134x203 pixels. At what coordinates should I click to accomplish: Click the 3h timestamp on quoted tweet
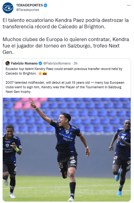click(x=75, y=63)
